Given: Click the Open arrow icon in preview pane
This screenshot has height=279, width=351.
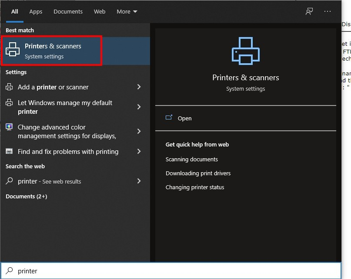Looking at the screenshot, I should (x=169, y=117).
